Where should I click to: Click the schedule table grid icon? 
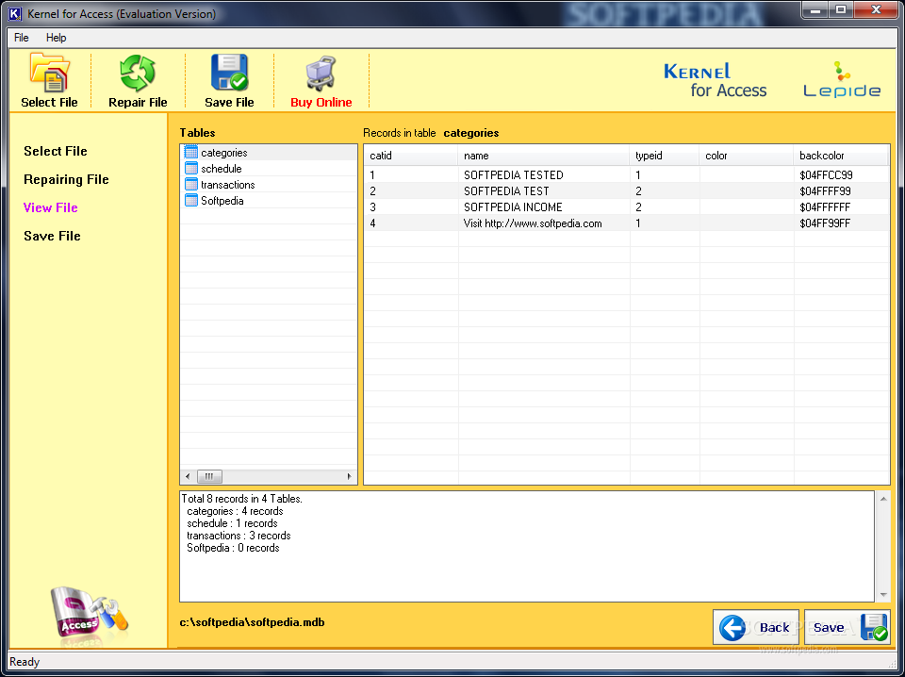(x=191, y=169)
